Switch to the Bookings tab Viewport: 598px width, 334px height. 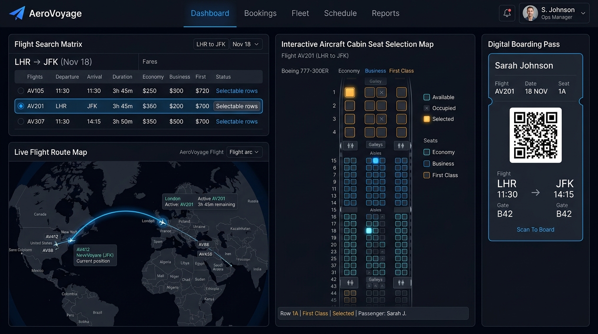point(260,13)
